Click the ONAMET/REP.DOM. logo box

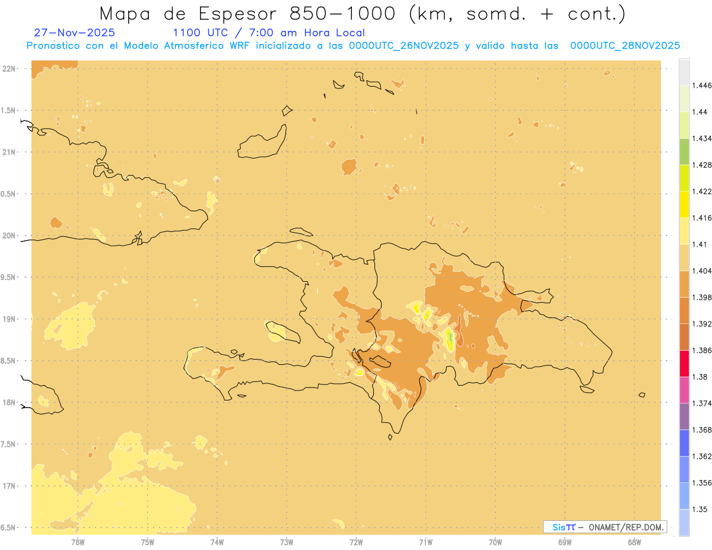click(605, 527)
